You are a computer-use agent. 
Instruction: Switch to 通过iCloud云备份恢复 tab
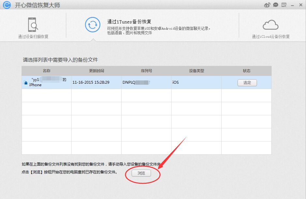[270, 36]
